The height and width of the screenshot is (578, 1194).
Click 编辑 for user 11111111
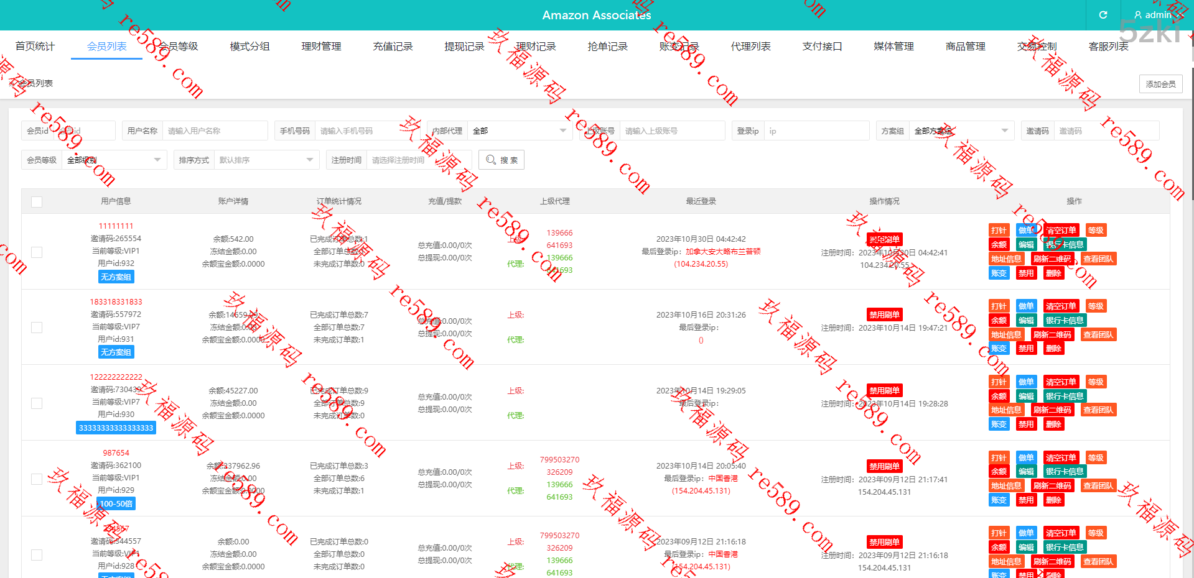coord(1026,245)
